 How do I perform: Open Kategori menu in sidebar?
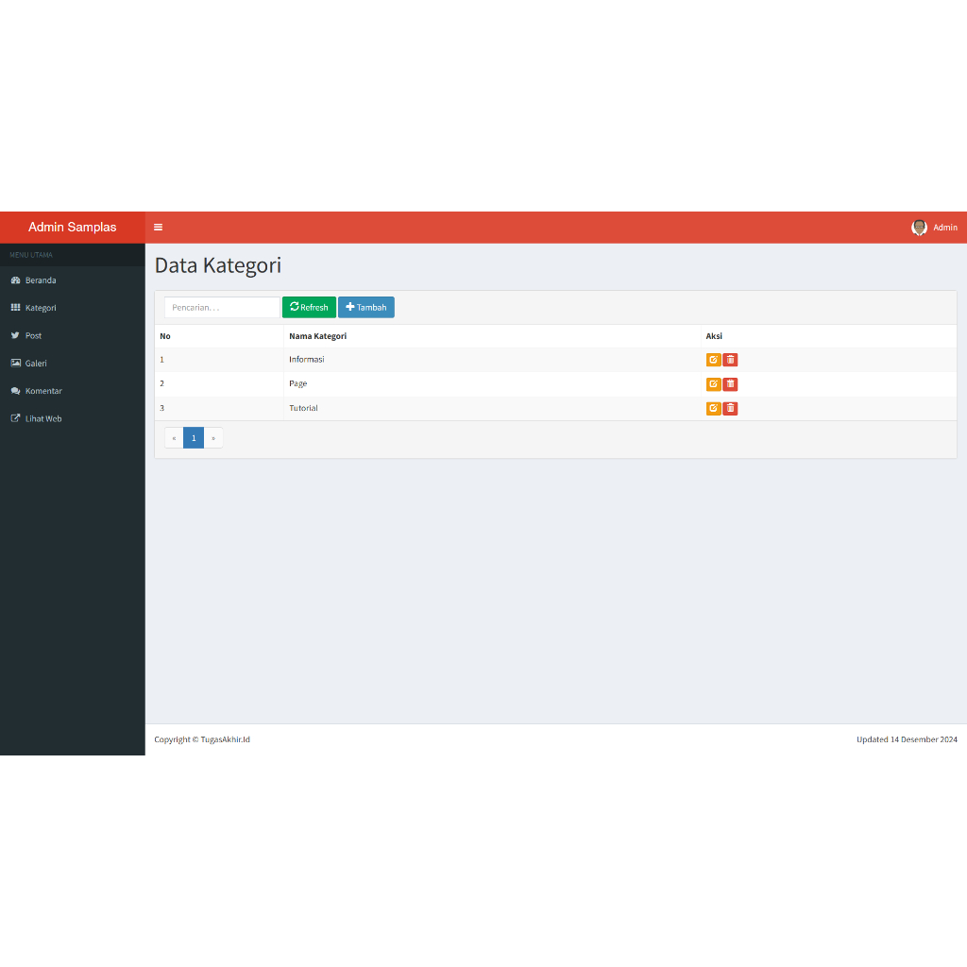click(x=41, y=308)
